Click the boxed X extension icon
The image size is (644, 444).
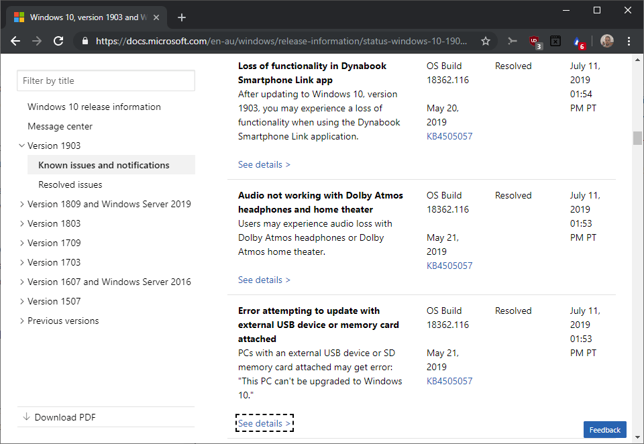555,41
